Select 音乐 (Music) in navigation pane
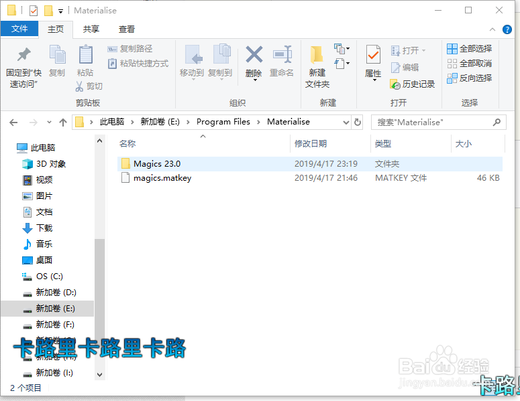 pos(38,244)
